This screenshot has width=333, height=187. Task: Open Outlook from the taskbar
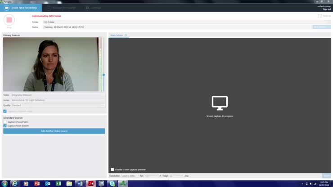[x=47, y=183]
